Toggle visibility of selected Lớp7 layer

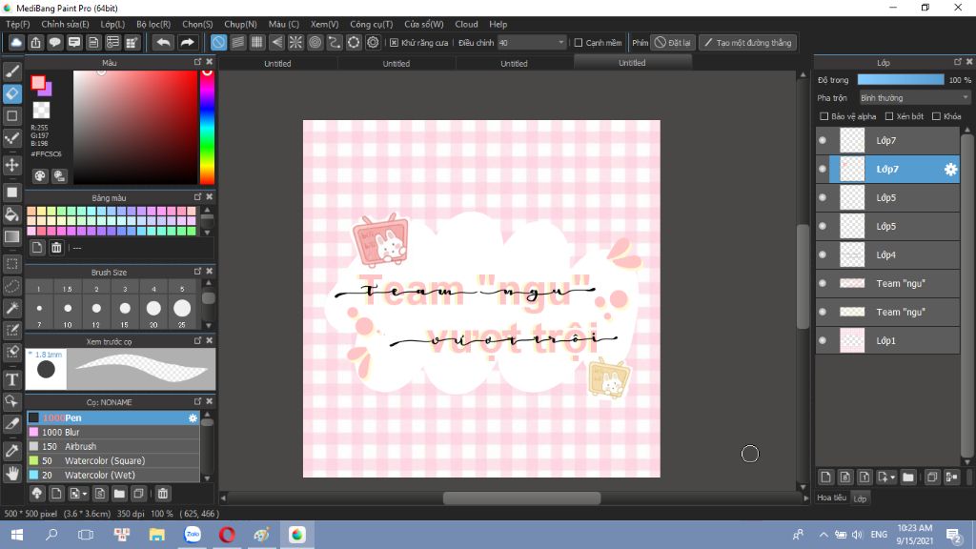[823, 170]
